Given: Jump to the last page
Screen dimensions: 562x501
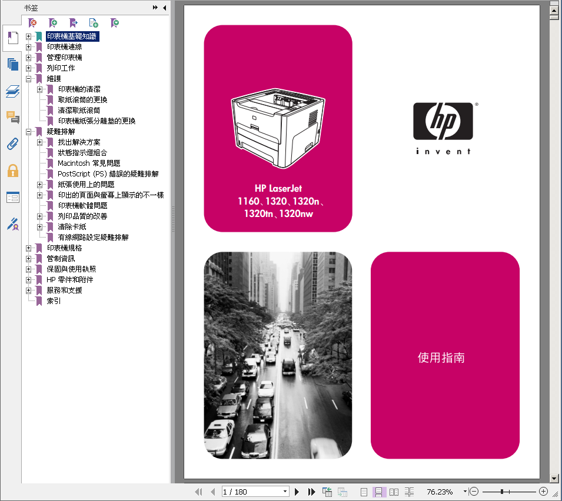Looking at the screenshot, I should tap(311, 492).
